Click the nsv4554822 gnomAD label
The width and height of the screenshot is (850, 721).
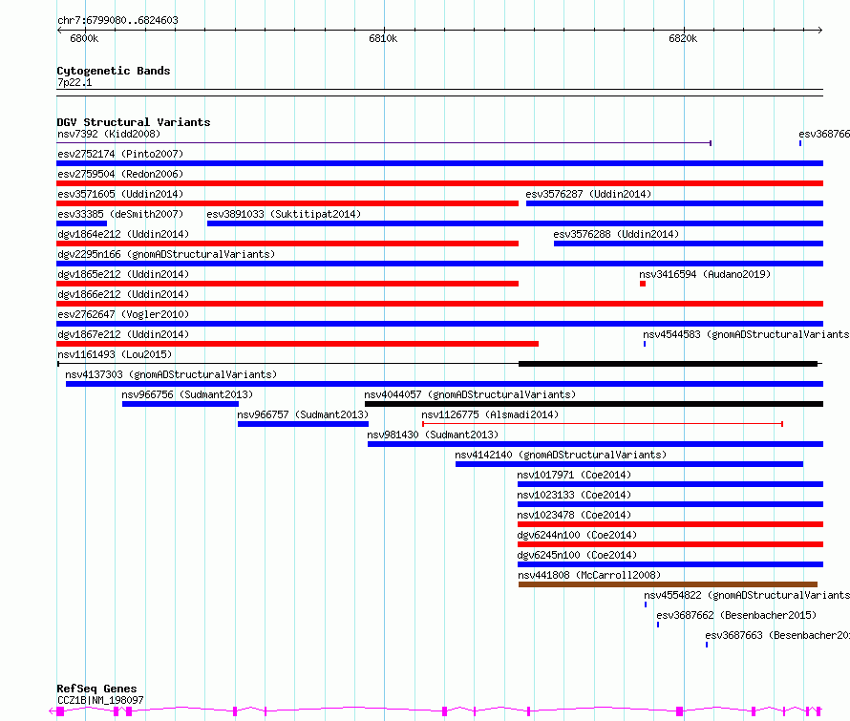747,595
